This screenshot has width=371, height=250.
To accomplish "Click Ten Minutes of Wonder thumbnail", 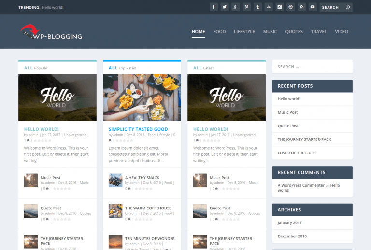I will (x=115, y=241).
